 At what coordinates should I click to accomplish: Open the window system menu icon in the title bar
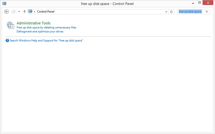4,3
